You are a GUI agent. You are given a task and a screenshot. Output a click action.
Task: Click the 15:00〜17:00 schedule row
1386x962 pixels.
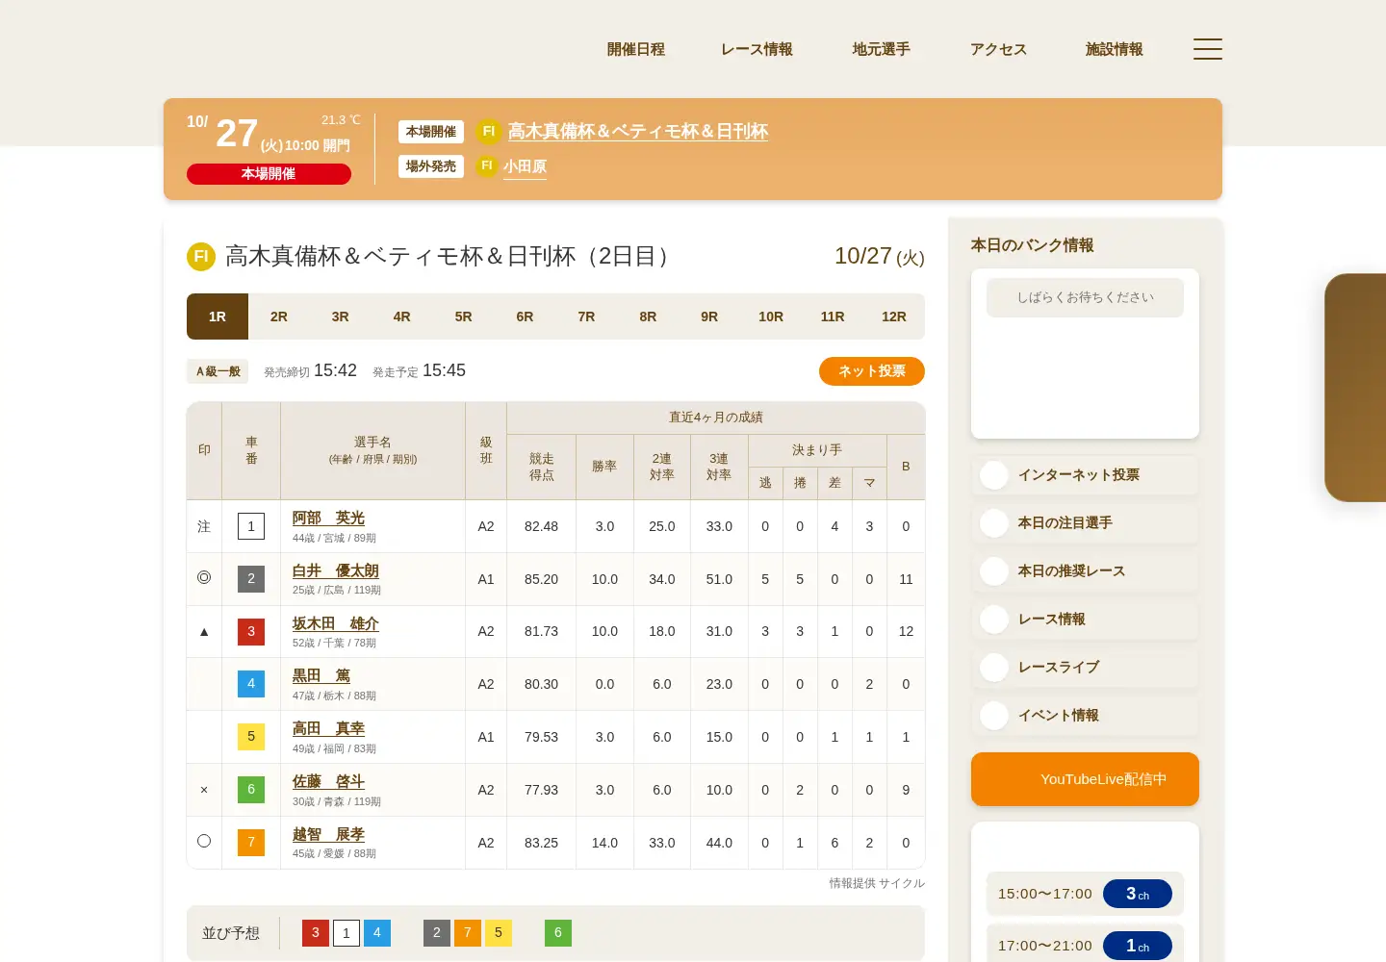tap(1085, 894)
